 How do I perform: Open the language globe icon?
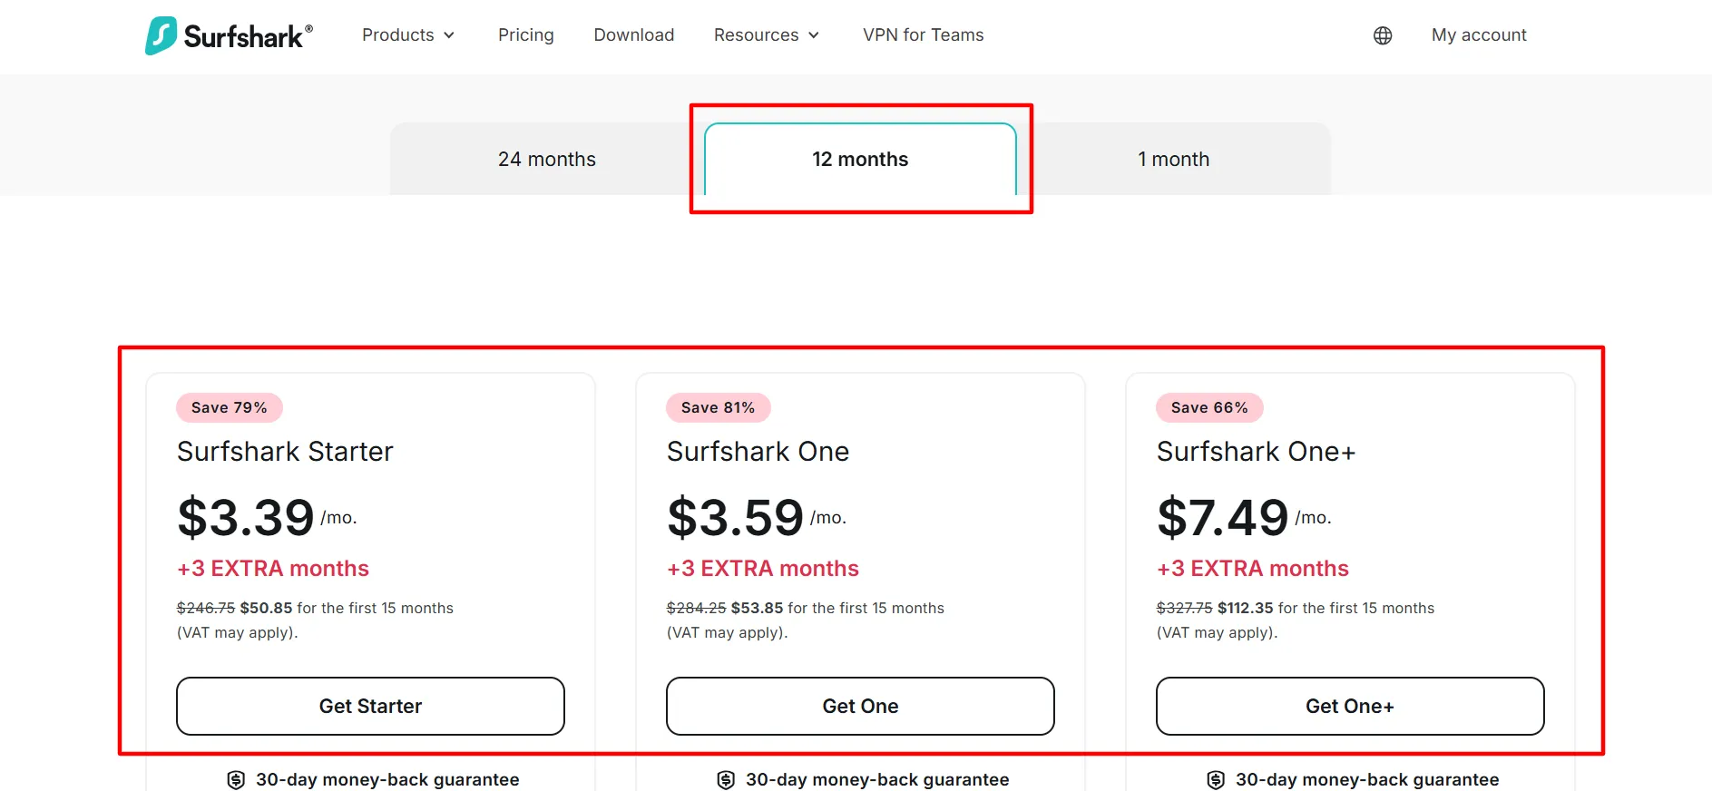[1383, 35]
